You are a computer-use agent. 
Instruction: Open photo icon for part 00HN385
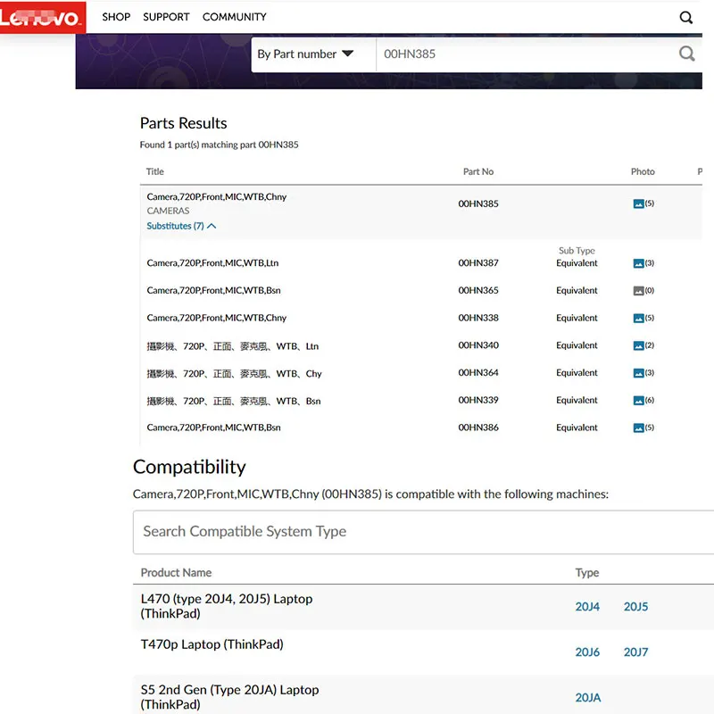pyautogui.click(x=638, y=203)
